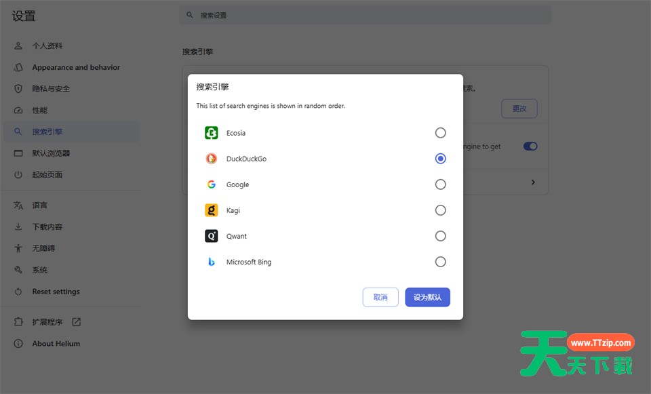Click the Kagi orange icon
651x394 pixels.
212,210
